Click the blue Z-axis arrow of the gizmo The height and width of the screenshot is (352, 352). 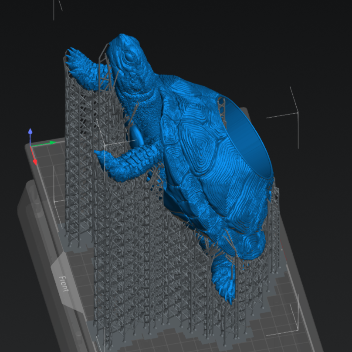30,132
